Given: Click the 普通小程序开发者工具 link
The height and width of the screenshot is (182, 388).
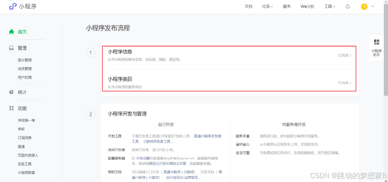Looking at the screenshot, I should click(207, 136).
